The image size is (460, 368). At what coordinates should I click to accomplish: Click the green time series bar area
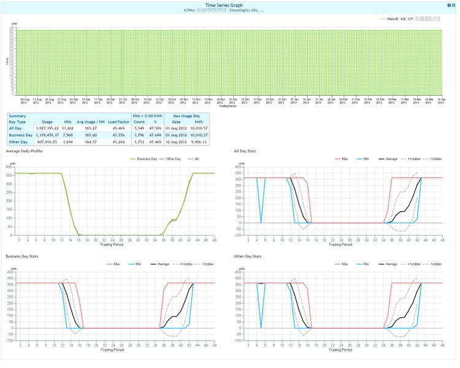point(229,62)
